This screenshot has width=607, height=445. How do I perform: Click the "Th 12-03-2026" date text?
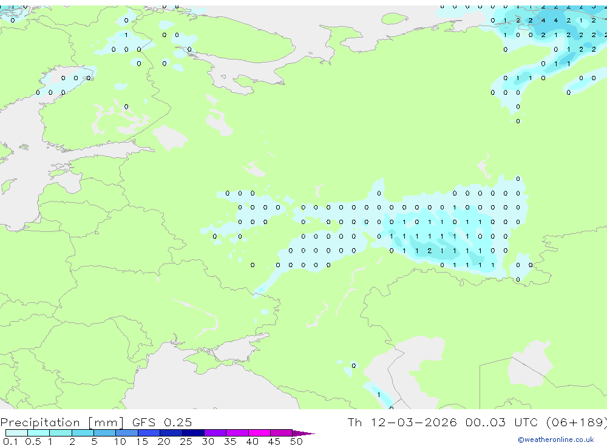[x=402, y=422]
